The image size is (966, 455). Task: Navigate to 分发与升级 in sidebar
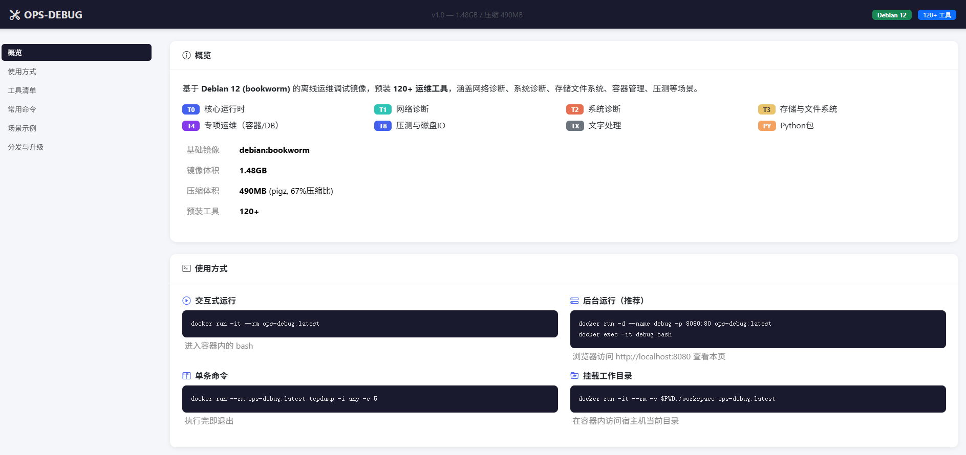(x=76, y=147)
